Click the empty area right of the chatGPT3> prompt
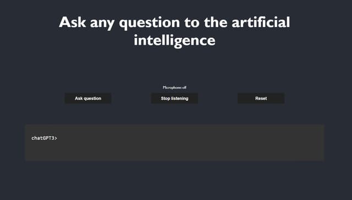 [x=180, y=138]
